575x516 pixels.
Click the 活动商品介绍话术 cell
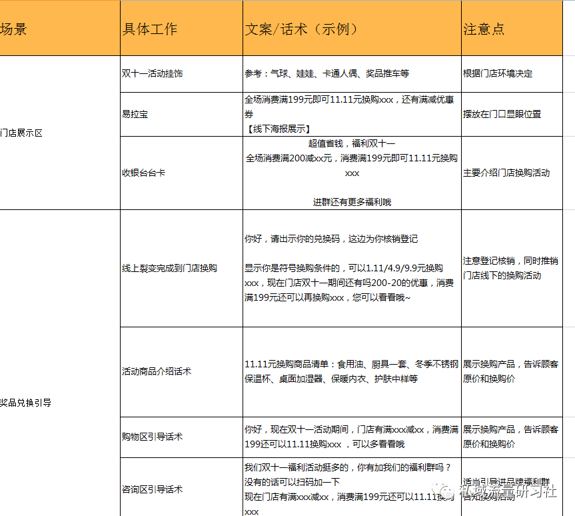(x=181, y=372)
